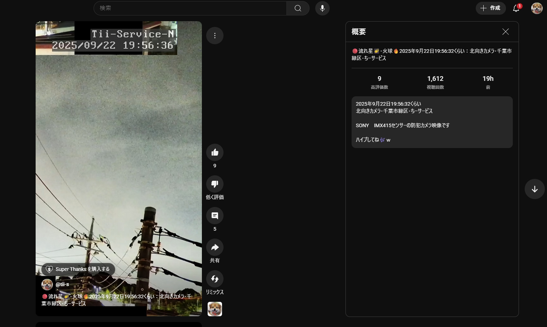Click the Super Thanks purchase button
This screenshot has width=547, height=327.
click(x=78, y=269)
